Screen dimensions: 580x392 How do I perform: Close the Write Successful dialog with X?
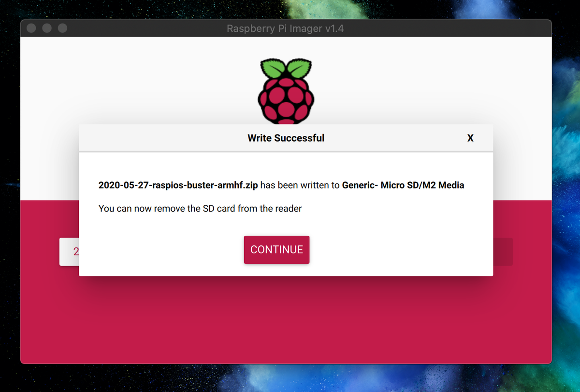tap(470, 138)
